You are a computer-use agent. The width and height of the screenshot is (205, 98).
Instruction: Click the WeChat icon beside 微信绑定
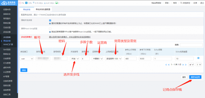[x=181, y=3]
